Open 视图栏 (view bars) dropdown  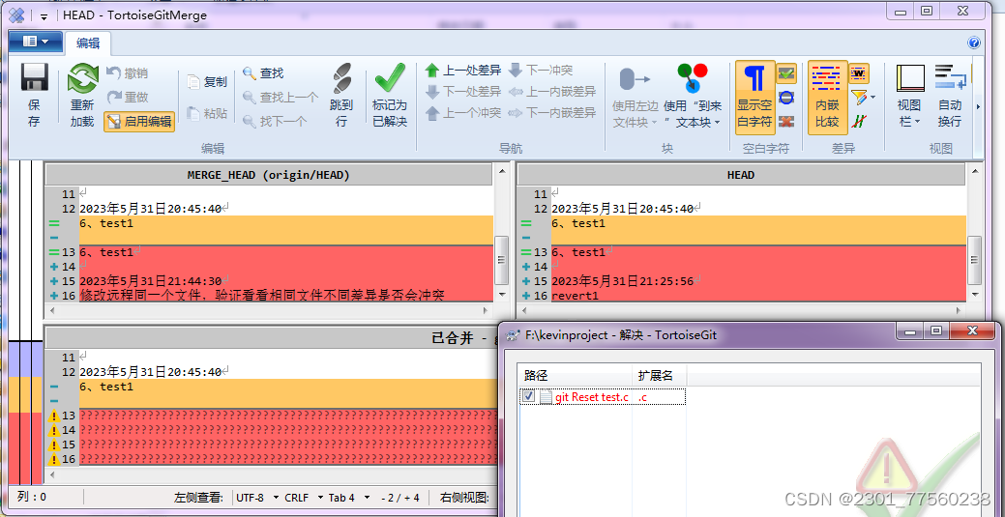pyautogui.click(x=909, y=96)
